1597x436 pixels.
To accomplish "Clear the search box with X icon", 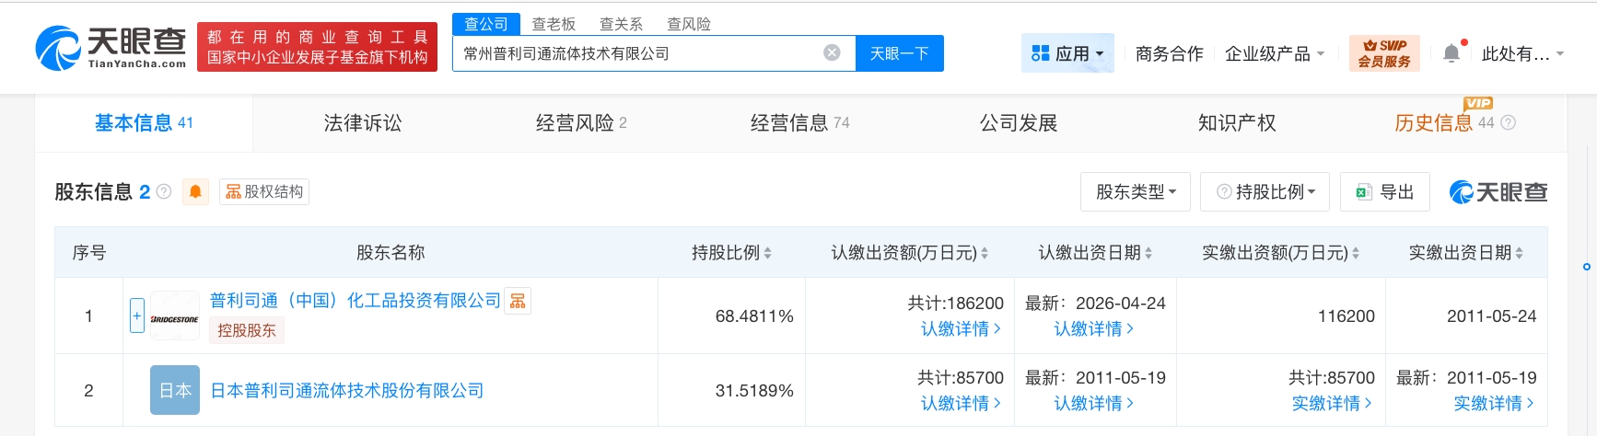I will 832,53.
